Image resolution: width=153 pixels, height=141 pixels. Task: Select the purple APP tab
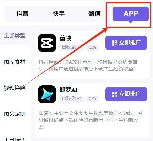[131, 14]
